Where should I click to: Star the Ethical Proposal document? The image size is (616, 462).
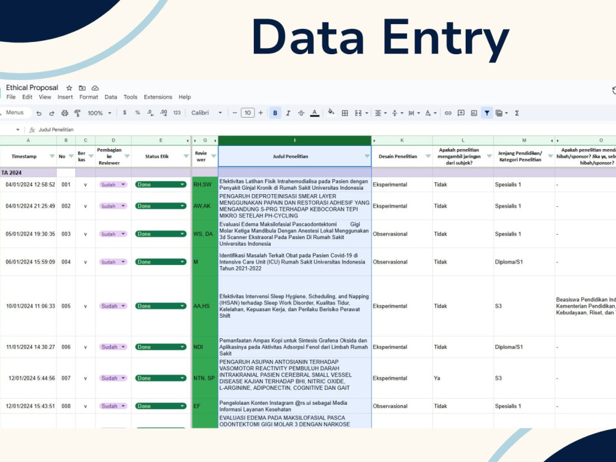coord(69,88)
